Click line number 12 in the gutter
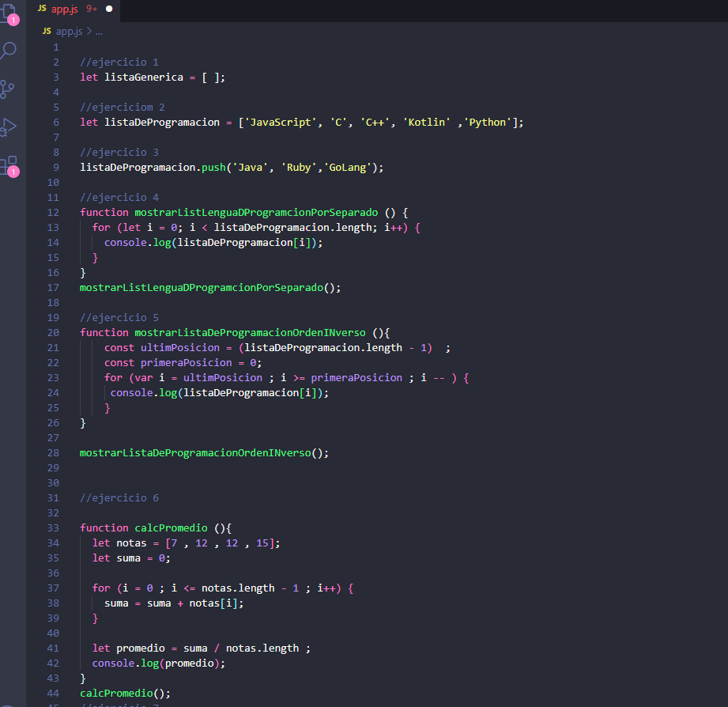The height and width of the screenshot is (707, 728). point(53,212)
